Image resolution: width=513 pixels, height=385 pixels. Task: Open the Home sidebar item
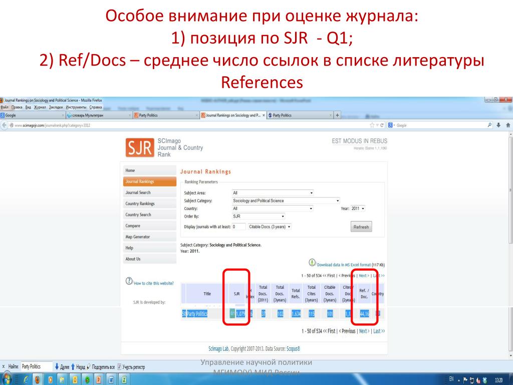click(x=150, y=170)
